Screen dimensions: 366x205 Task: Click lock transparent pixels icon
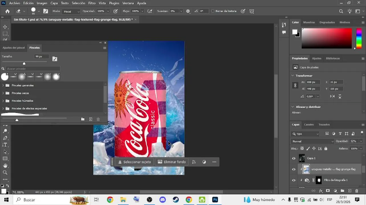click(302, 148)
